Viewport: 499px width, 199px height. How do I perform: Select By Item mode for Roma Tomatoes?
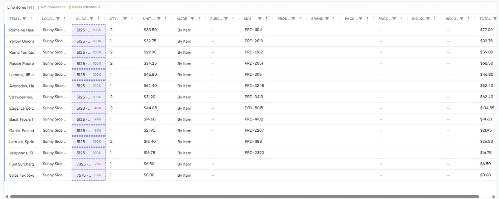coord(184,52)
